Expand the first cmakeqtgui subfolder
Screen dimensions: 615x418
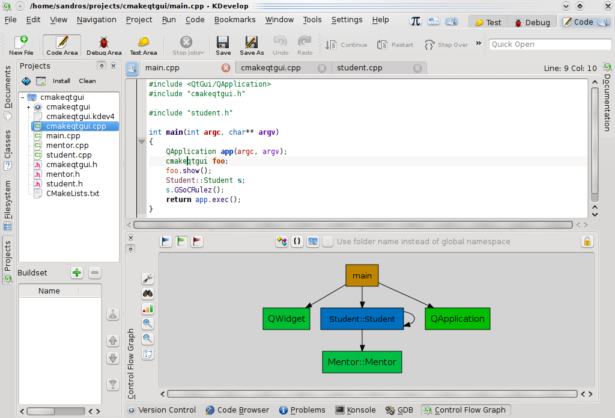pos(29,106)
